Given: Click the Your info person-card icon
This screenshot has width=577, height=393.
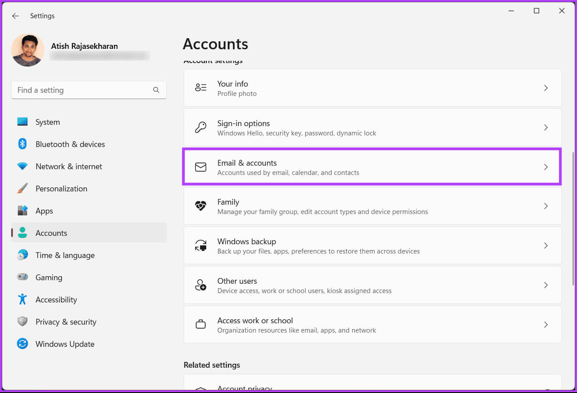Looking at the screenshot, I should pos(200,88).
